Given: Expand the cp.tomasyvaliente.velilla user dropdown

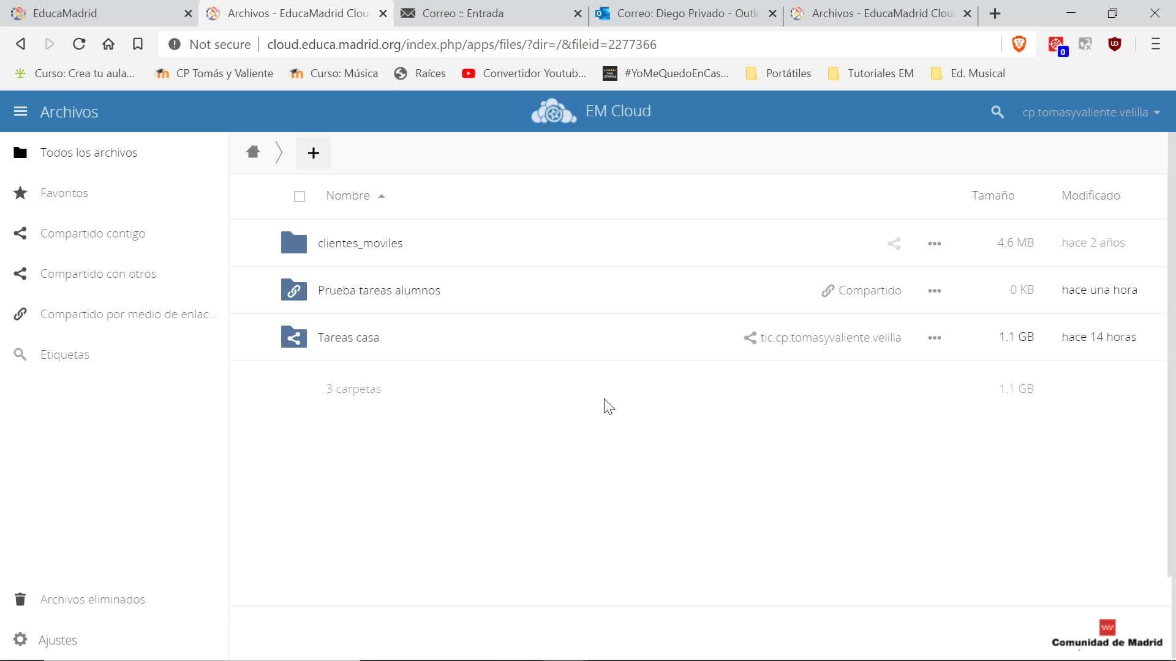Looking at the screenshot, I should [1091, 112].
